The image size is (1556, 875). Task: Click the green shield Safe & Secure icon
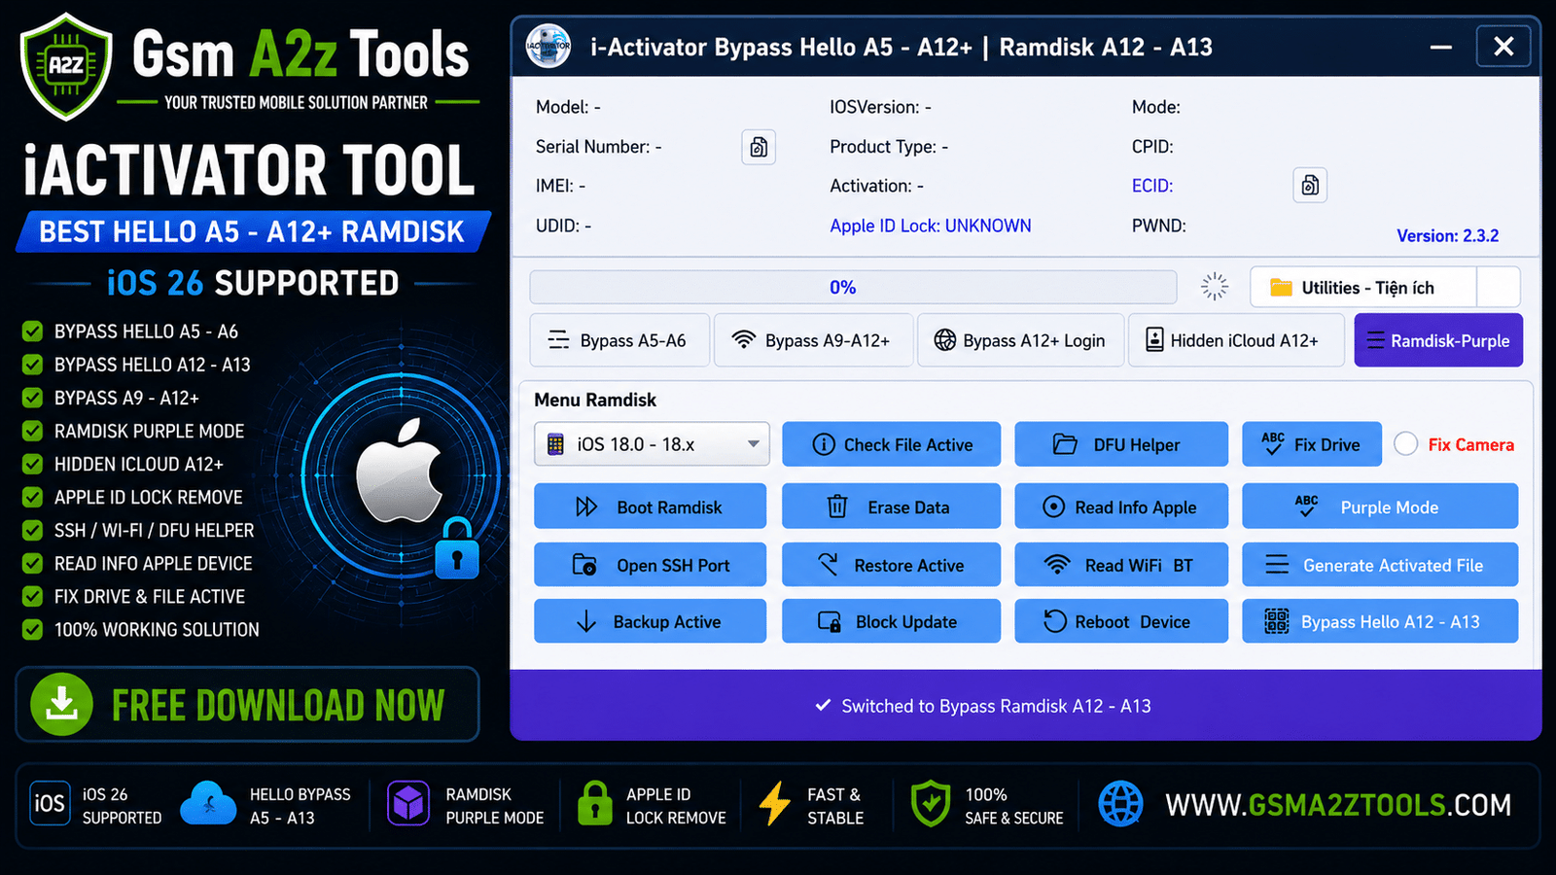931,804
